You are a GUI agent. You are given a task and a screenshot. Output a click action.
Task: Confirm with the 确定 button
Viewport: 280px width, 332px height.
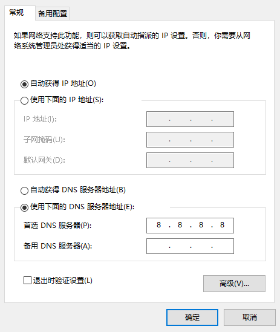tap(192, 317)
